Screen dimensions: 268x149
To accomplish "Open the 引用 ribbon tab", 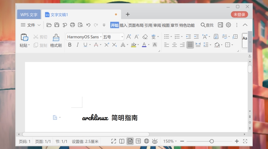I will click(x=148, y=25).
